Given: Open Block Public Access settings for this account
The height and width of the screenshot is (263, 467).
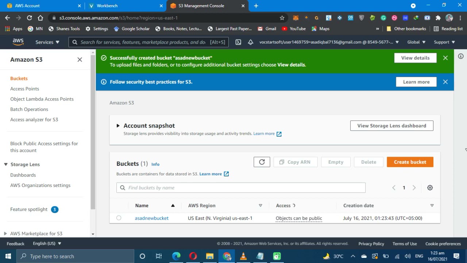Looking at the screenshot, I should point(44,147).
